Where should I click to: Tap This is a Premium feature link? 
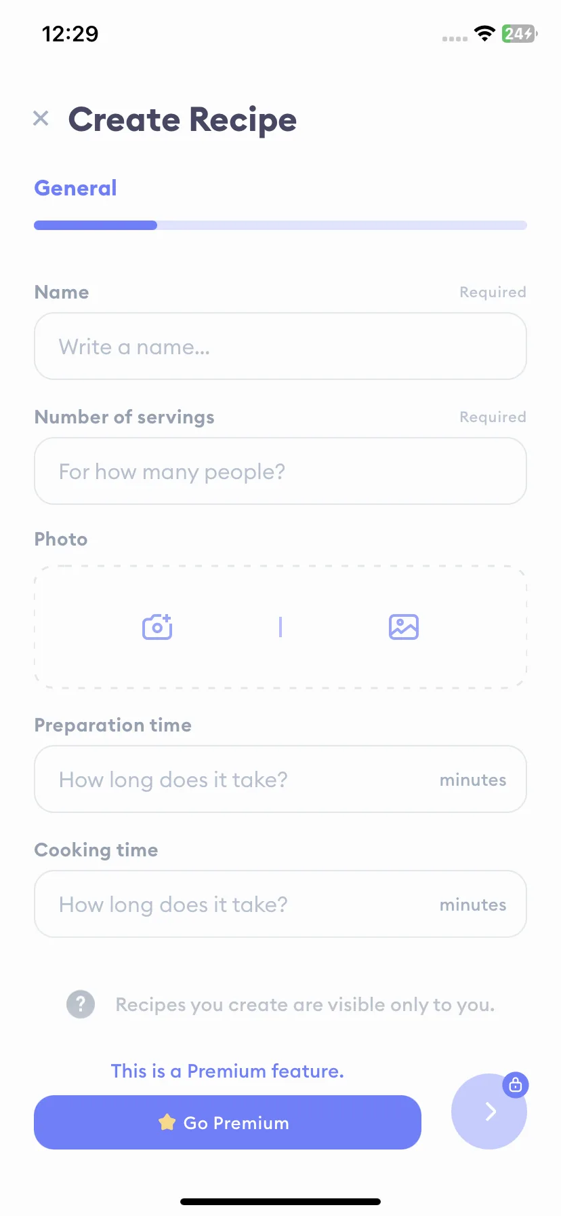point(228,1071)
